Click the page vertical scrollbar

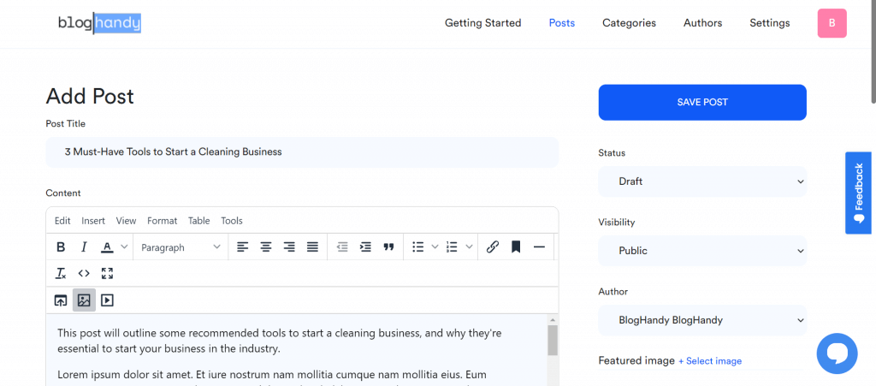click(873, 50)
